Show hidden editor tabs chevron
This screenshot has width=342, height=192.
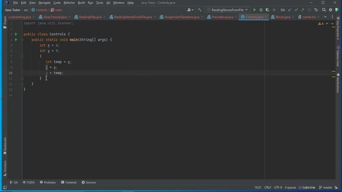coord(325,17)
